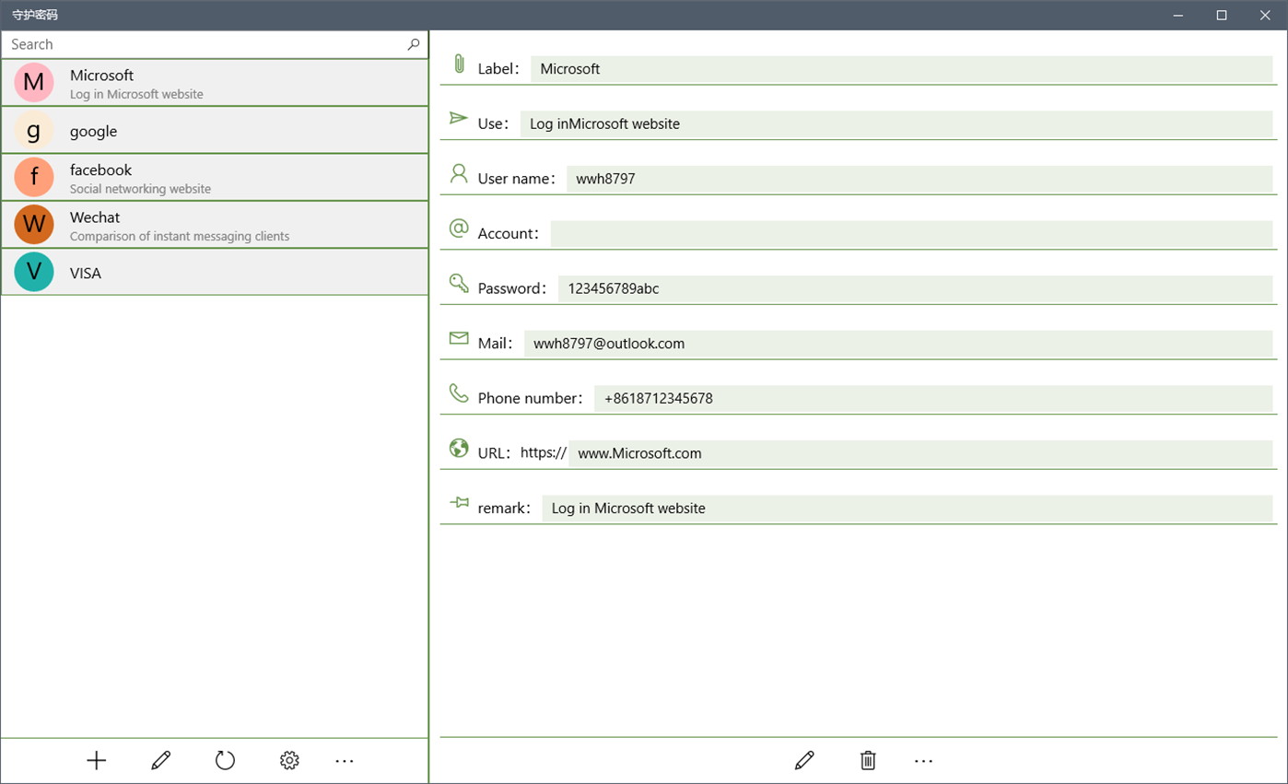Screen dimensions: 1288x784
Task: Click the 'Account:' caption
Action: (x=509, y=234)
